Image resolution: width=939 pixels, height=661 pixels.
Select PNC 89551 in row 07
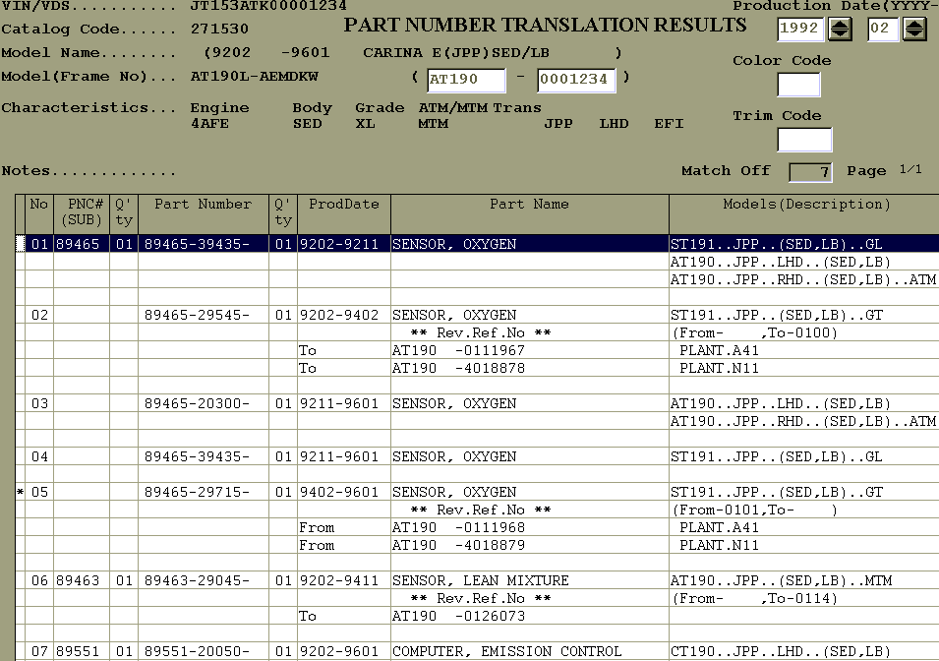tap(78, 651)
